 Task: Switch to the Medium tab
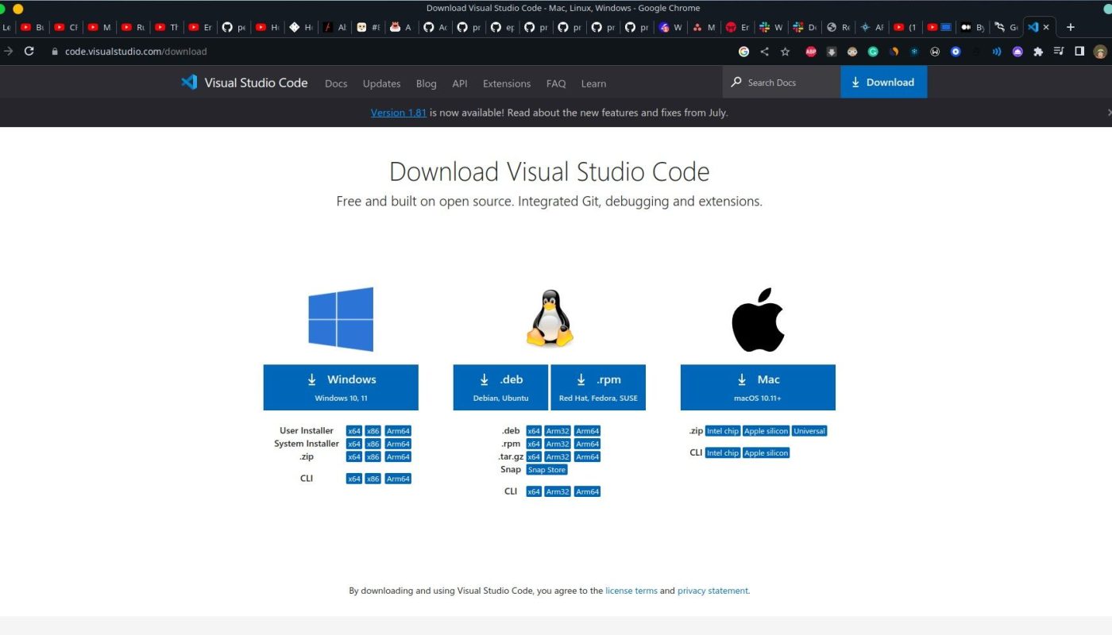[x=971, y=27]
